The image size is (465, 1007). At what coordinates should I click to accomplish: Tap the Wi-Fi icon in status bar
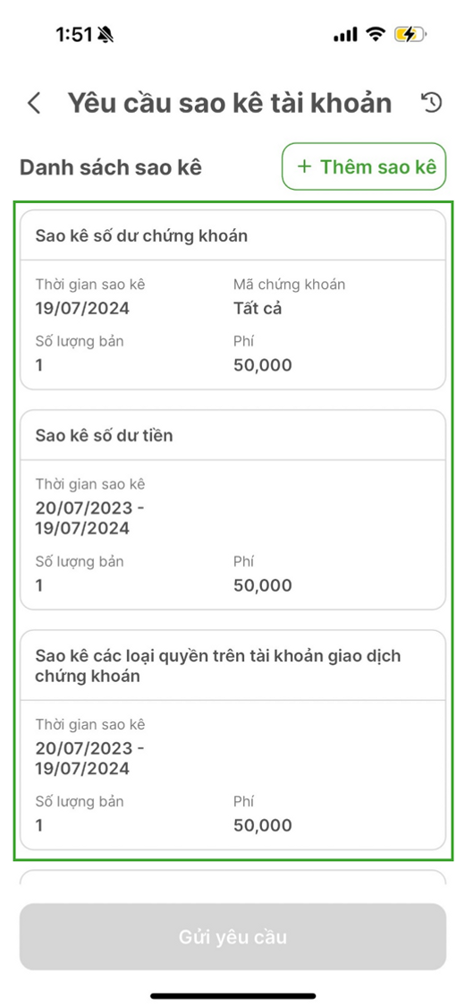click(x=376, y=35)
